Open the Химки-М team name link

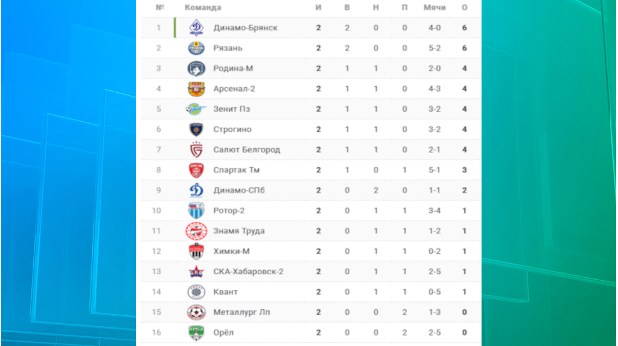coord(231,251)
